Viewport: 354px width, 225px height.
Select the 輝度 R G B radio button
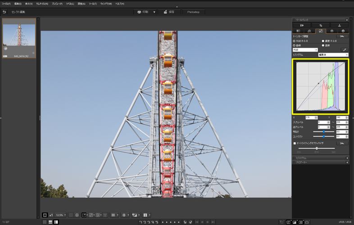pos(323,41)
